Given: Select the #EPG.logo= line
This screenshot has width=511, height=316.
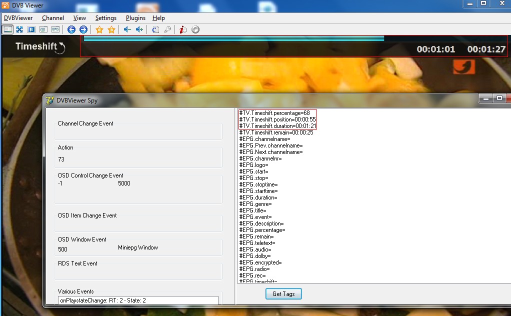Looking at the screenshot, I should [253, 165].
